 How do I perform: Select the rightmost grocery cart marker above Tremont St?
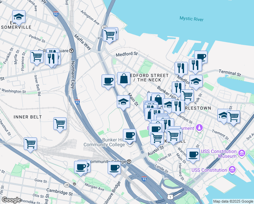click(233, 117)
